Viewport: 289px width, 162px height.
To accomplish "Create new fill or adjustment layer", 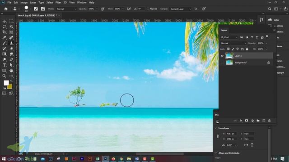I will (x=252, y=121).
